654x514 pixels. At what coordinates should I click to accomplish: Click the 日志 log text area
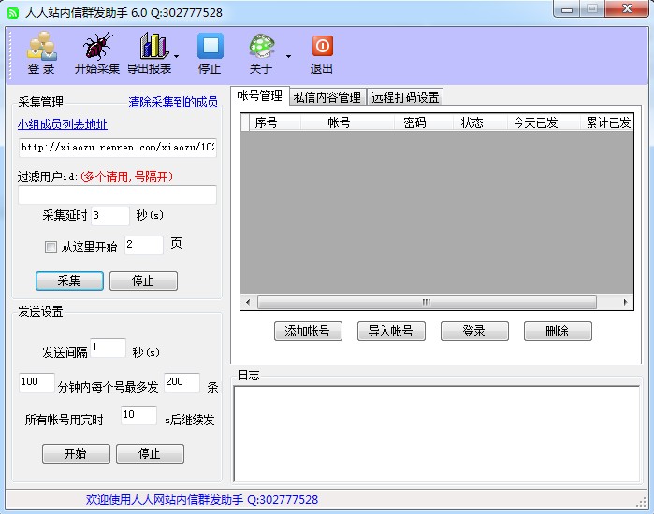pyautogui.click(x=437, y=434)
